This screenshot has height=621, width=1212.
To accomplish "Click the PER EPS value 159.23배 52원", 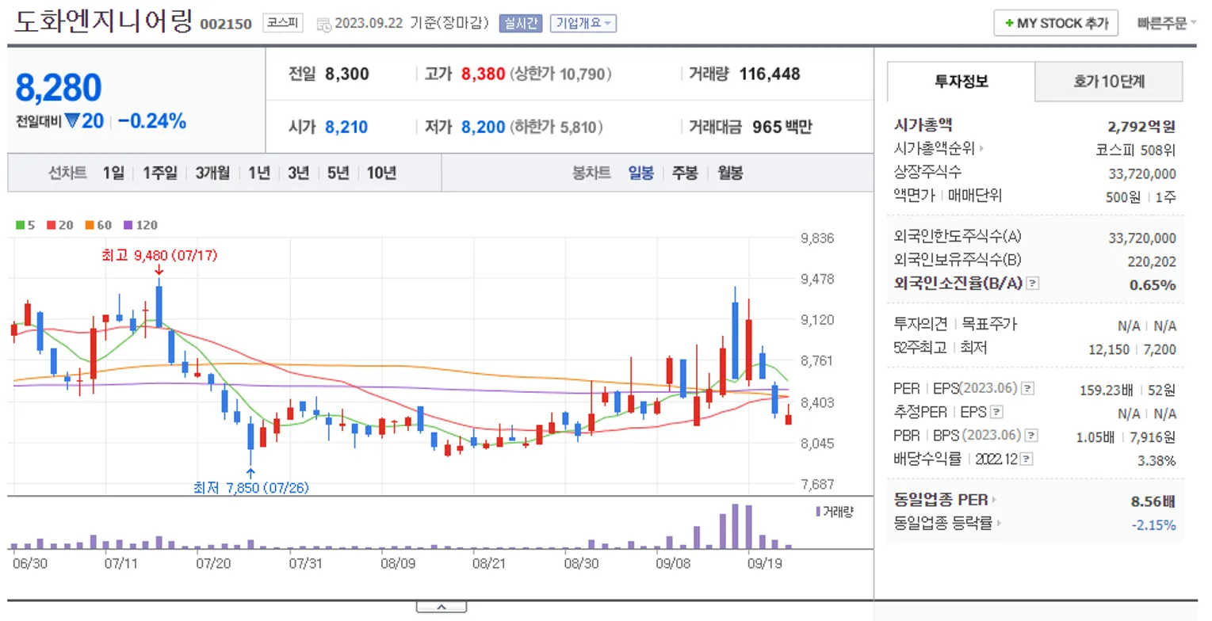I will [x=1128, y=390].
